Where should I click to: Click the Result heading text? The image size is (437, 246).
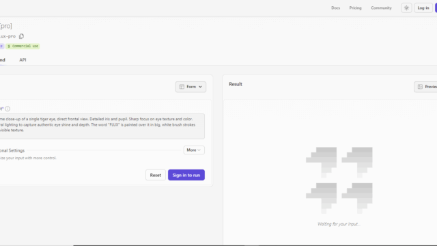[236, 84]
